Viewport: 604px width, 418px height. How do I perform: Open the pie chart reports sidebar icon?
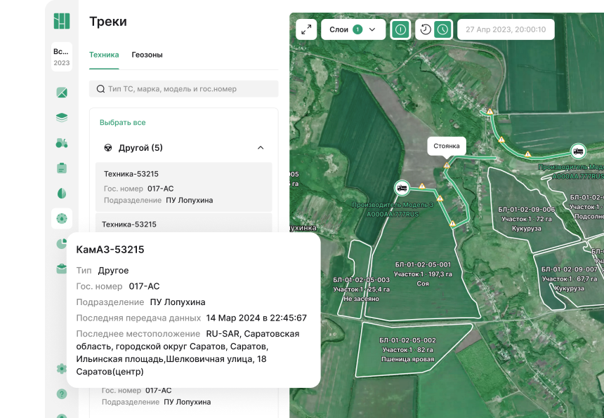[x=60, y=243]
